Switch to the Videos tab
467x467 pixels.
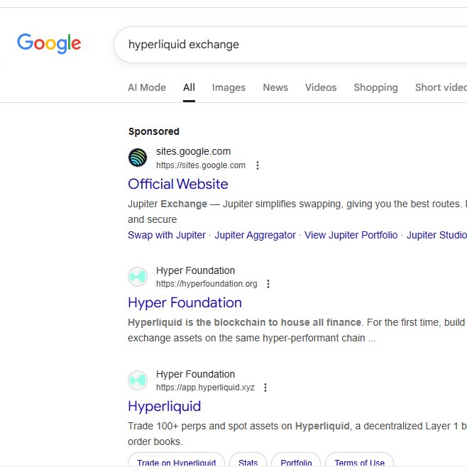coord(321,87)
